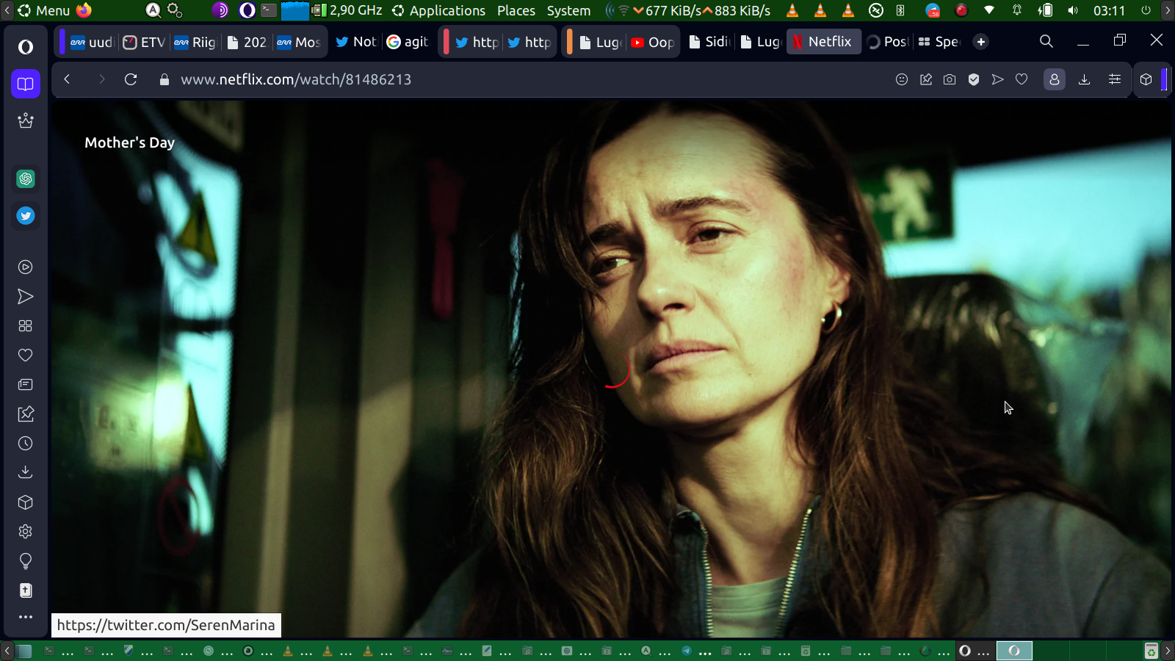Launch Firefox from the top panel

(84, 10)
